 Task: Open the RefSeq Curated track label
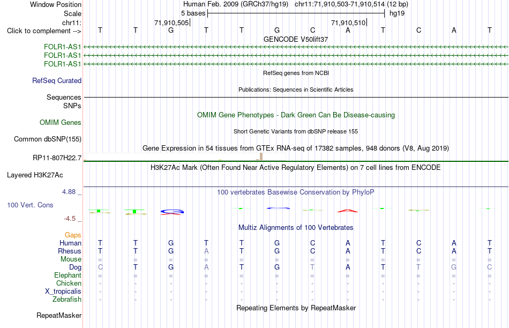tap(57, 80)
